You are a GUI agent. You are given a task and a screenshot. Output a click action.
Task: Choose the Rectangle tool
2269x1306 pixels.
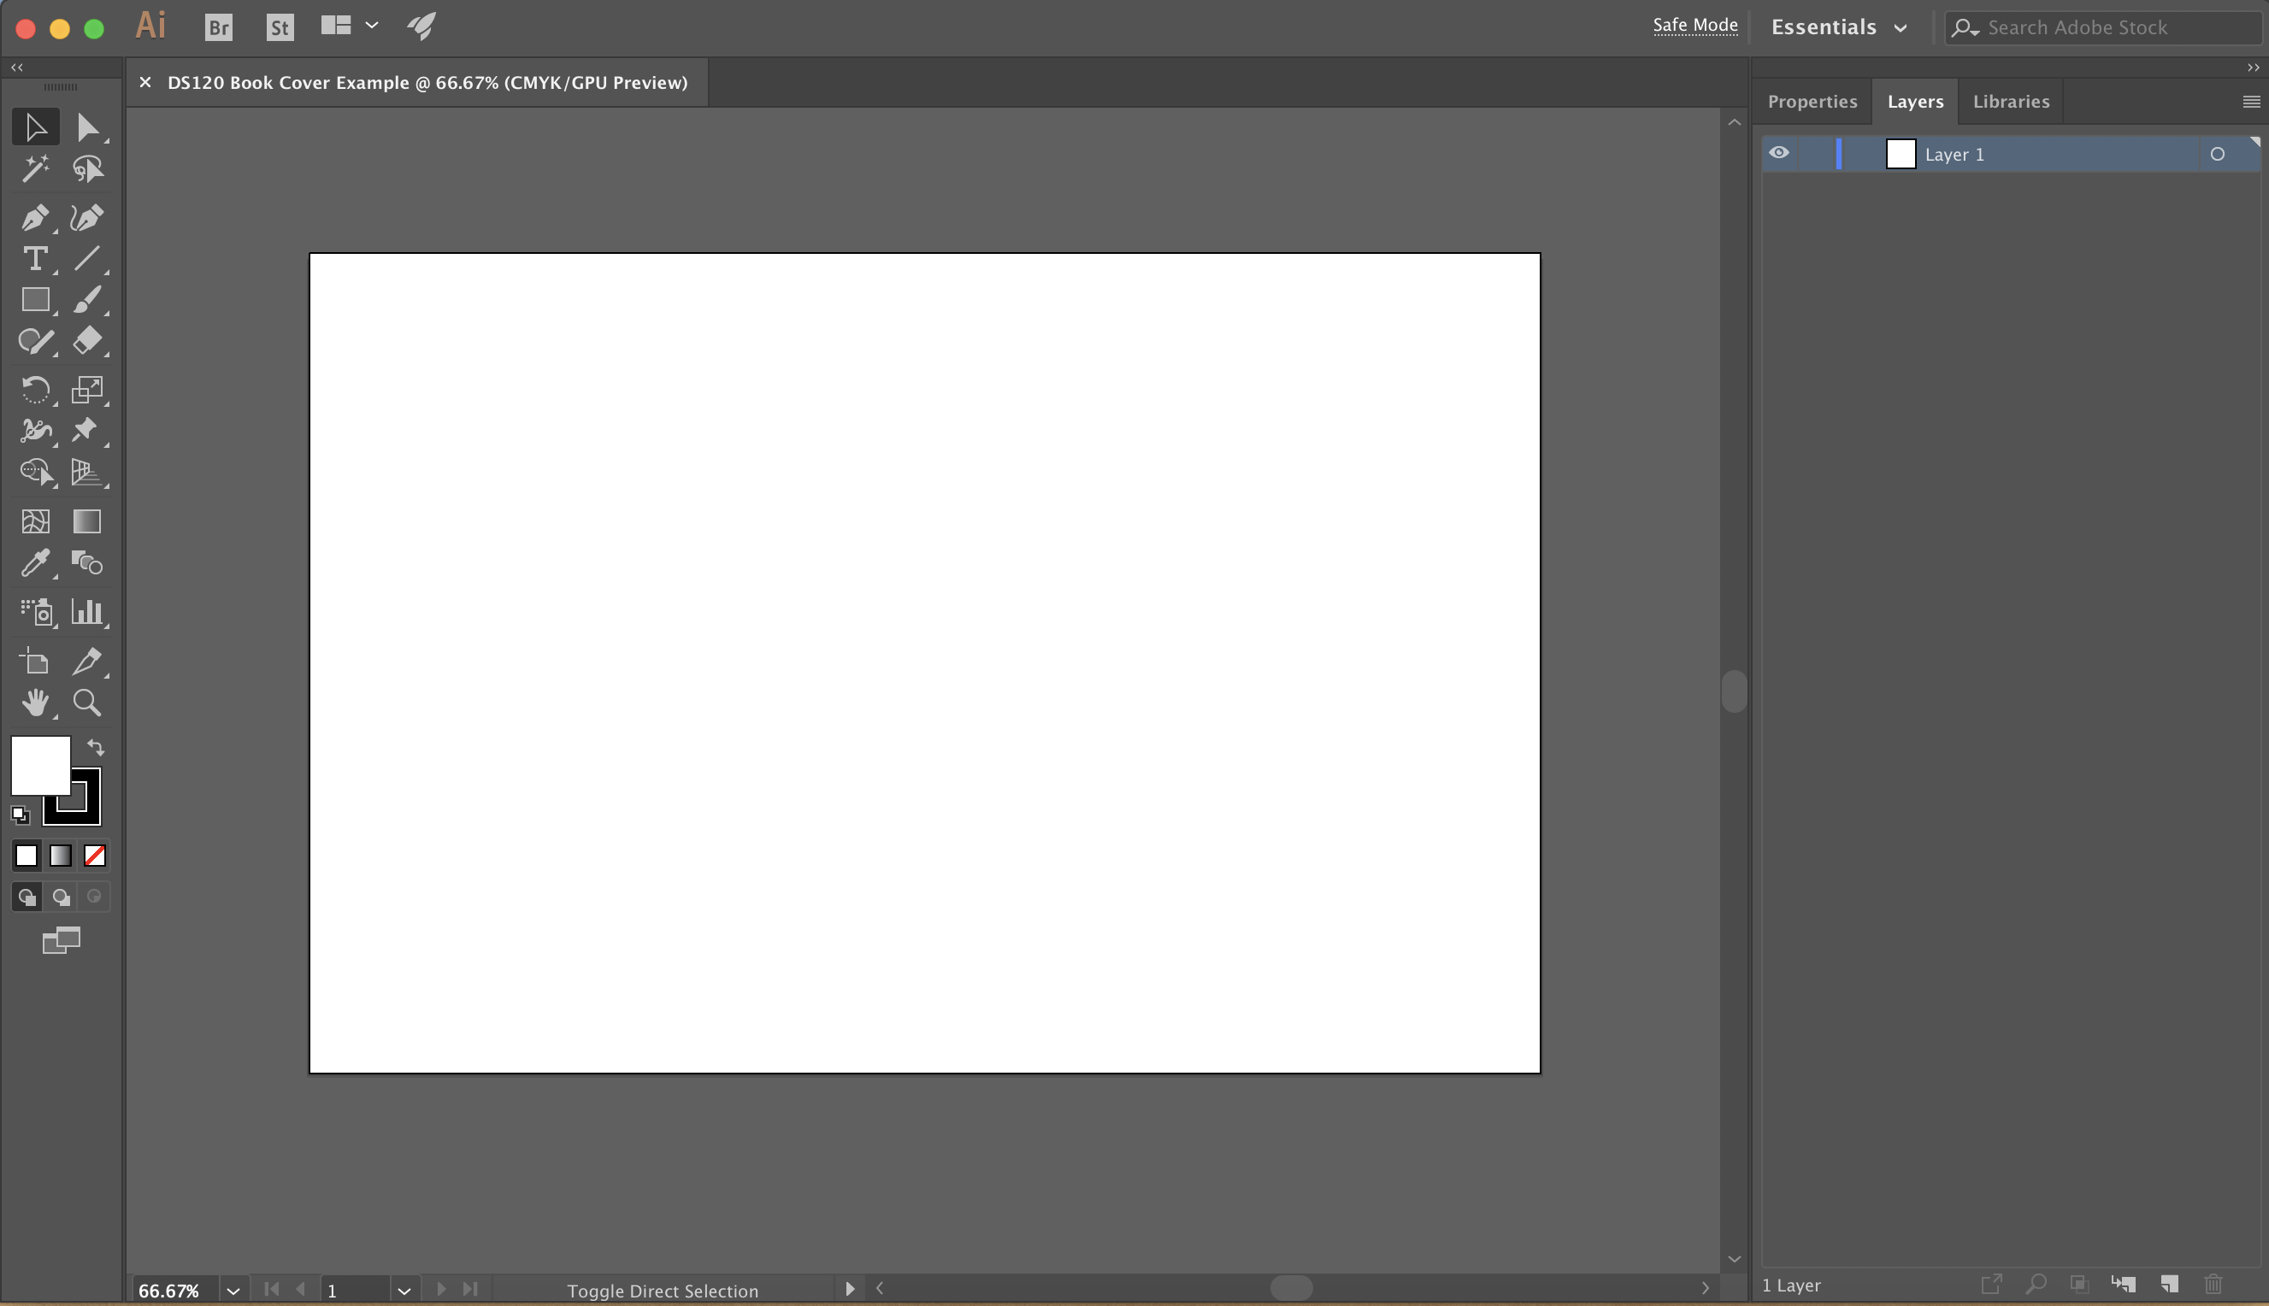[36, 298]
